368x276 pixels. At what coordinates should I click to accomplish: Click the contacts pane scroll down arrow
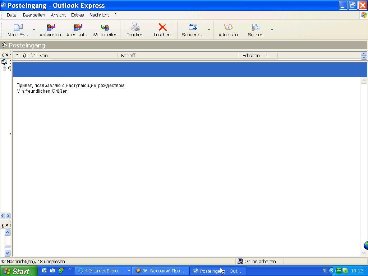click(7, 253)
